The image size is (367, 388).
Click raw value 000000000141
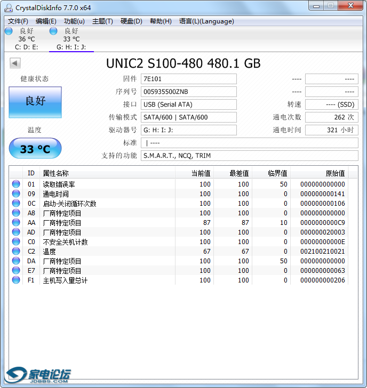pyautogui.click(x=322, y=194)
